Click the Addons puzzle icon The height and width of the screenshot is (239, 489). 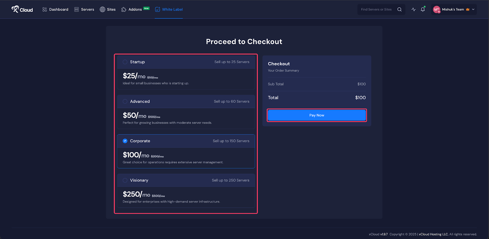[x=124, y=9]
